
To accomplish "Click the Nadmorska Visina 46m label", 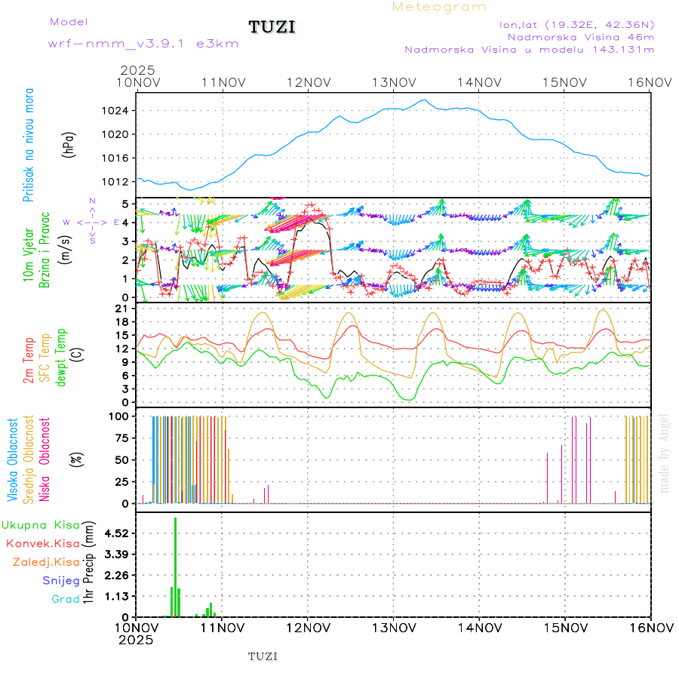I will pos(580,36).
